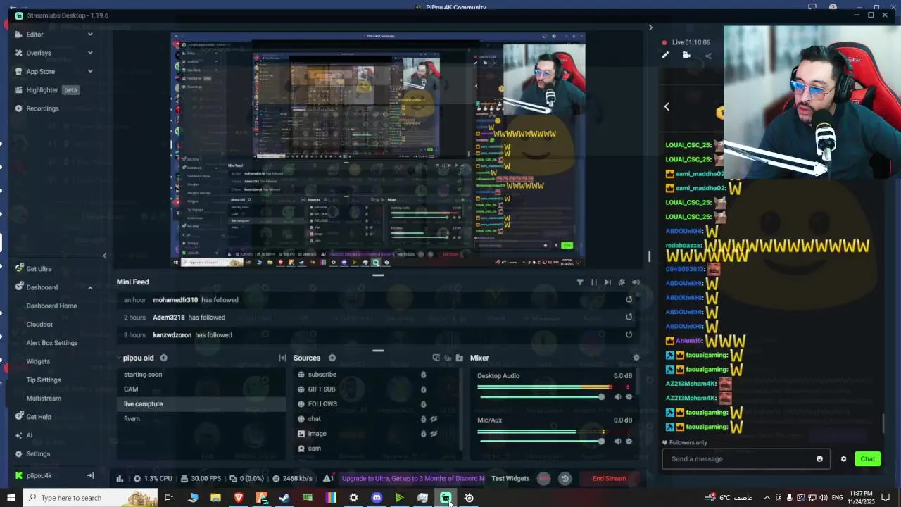
Task: Open Discord from the Windows taskbar
Action: click(x=377, y=498)
